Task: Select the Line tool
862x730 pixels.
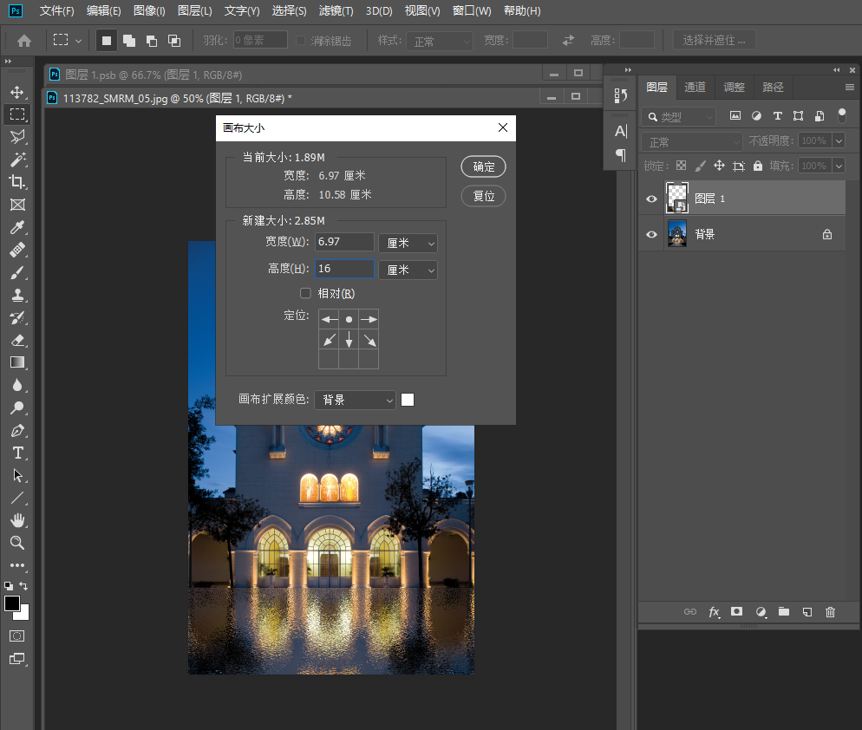Action: 17,498
